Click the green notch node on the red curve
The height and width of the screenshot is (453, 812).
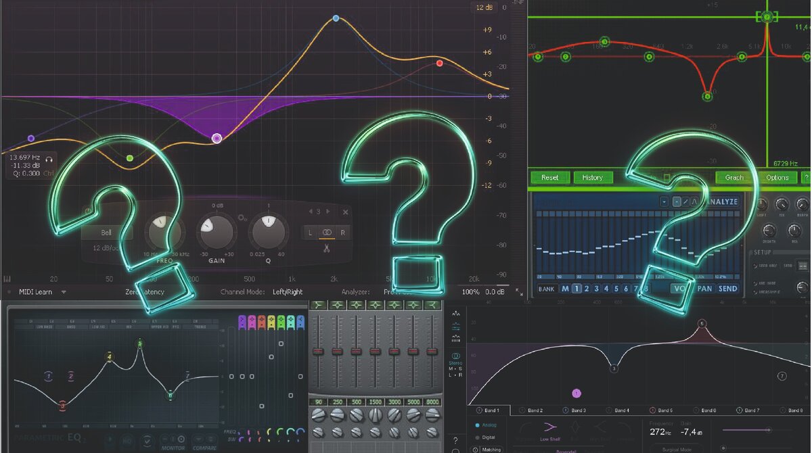(707, 96)
